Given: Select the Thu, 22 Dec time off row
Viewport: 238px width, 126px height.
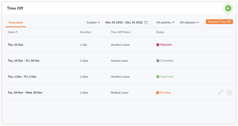Looking at the screenshot, I should click(x=120, y=45).
